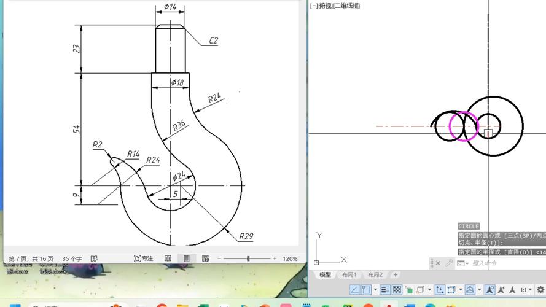Toggle transparency display in status bar
This screenshot has height=307, width=546.
click(397, 290)
